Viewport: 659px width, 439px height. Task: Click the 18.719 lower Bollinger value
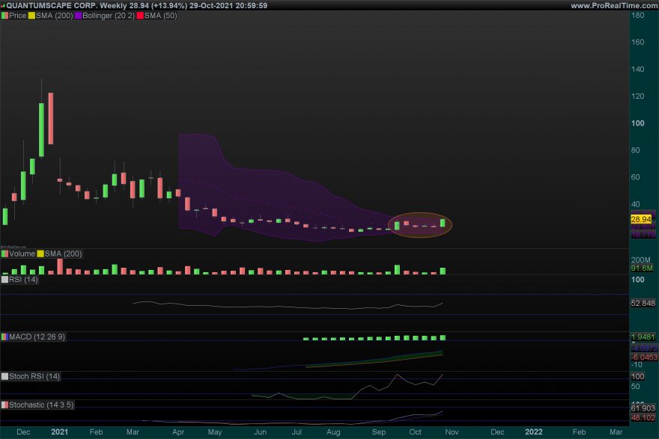tap(643, 235)
